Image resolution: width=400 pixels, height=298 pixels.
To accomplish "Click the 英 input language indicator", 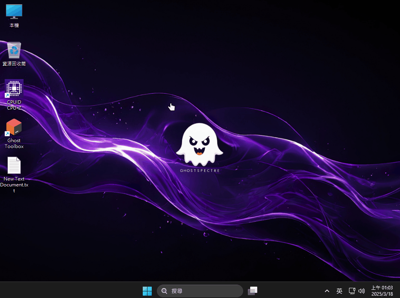I will (x=339, y=291).
